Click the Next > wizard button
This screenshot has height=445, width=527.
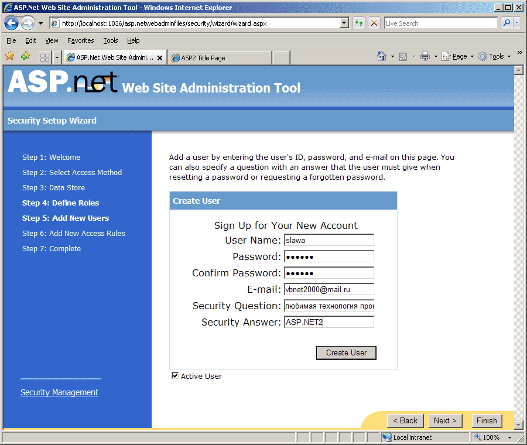pos(445,421)
